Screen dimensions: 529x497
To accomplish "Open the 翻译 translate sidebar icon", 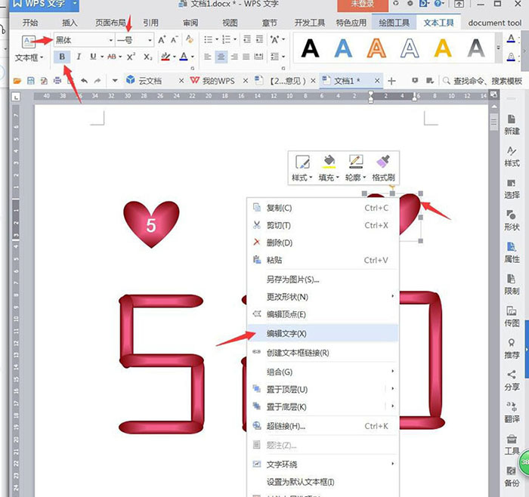I will coord(512,412).
